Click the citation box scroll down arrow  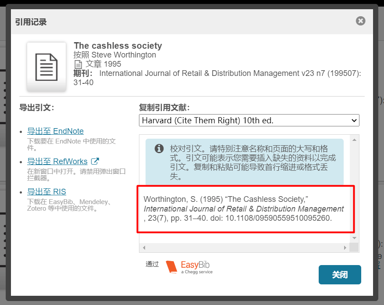pos(354,238)
